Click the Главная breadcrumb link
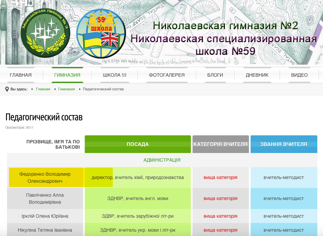323x236 pixels. tap(43, 89)
